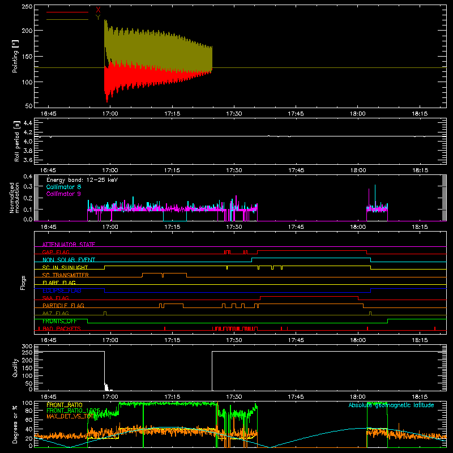Click the 'Normalized modulation' axis label
This screenshot has width=453, height=453.
point(14,198)
